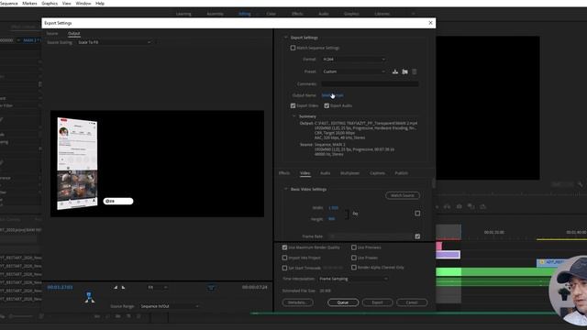Switch to the Source tab in Export Settings
Viewport: 587px width, 330px height.
(x=52, y=33)
